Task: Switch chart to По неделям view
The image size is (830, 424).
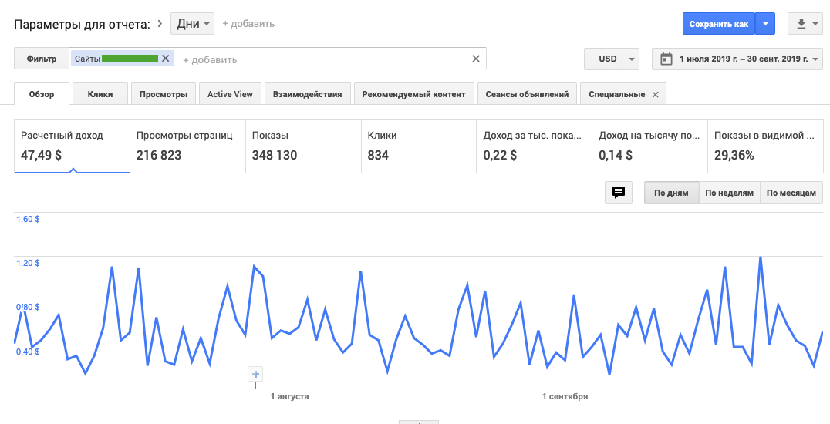Action: (x=729, y=193)
